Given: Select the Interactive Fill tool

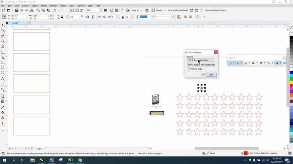Looking at the screenshot, I should tap(3, 113).
